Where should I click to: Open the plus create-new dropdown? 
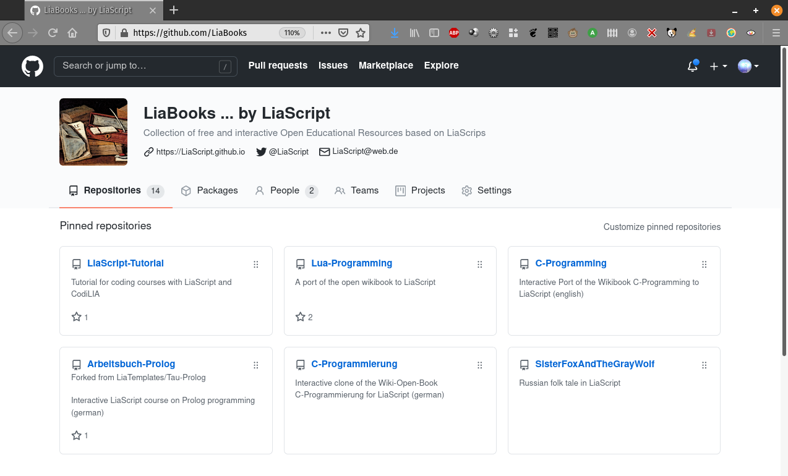click(x=718, y=66)
